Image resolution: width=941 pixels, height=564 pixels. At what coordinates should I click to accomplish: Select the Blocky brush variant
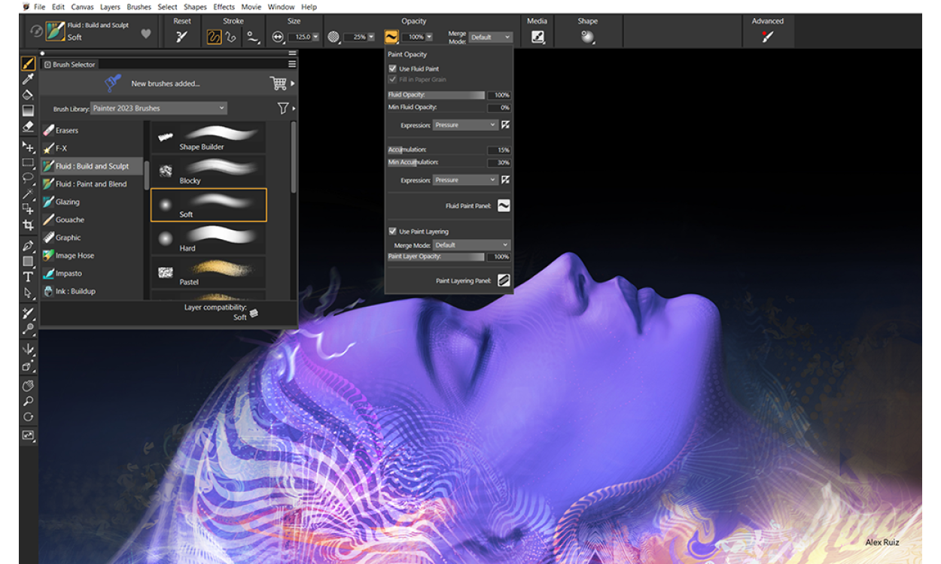(x=209, y=170)
